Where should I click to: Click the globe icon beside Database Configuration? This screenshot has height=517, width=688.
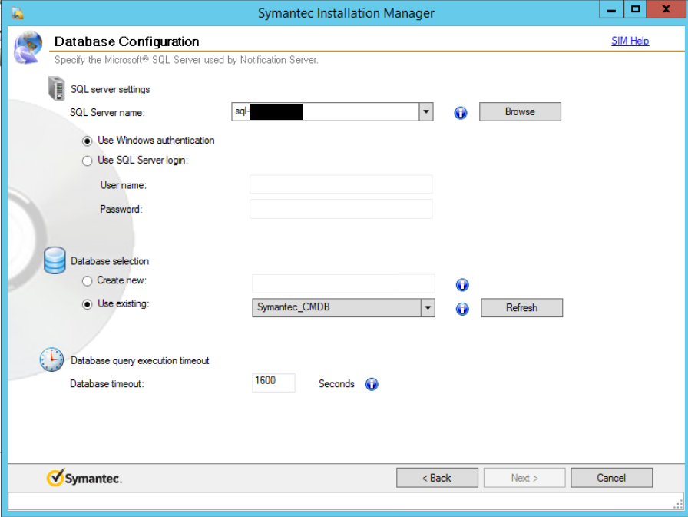[x=28, y=47]
